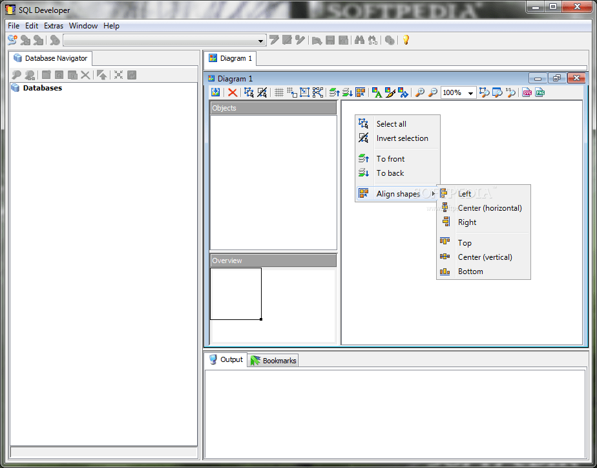Click the Objects panel header
Viewport: 597px width, 468px height.
point(273,108)
